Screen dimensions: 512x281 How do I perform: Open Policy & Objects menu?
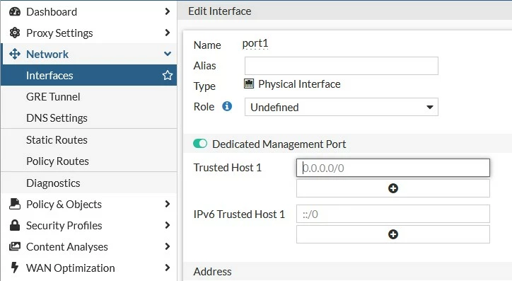[x=89, y=205]
